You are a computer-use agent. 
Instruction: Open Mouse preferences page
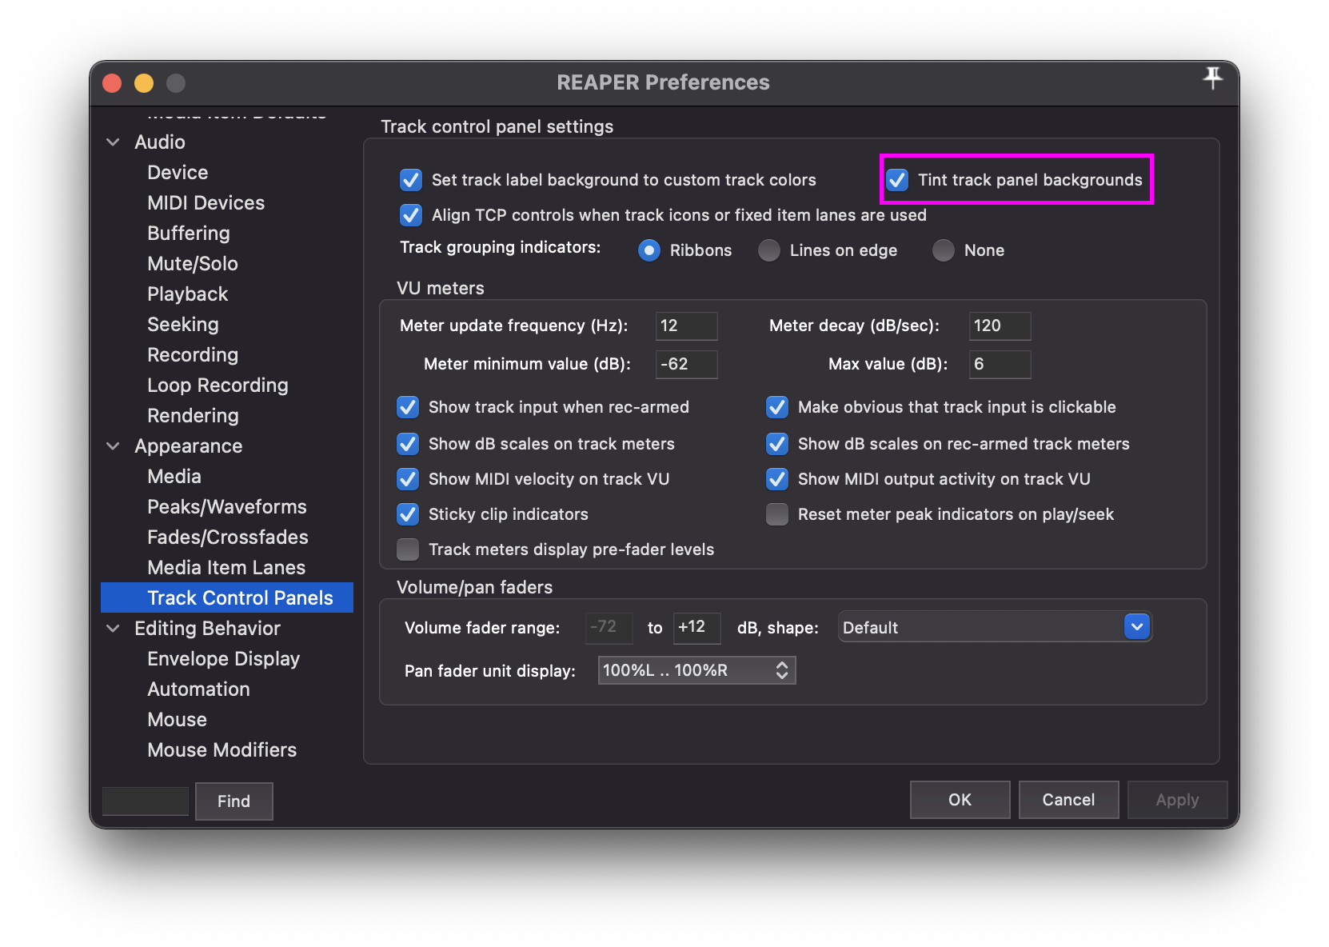(x=178, y=720)
